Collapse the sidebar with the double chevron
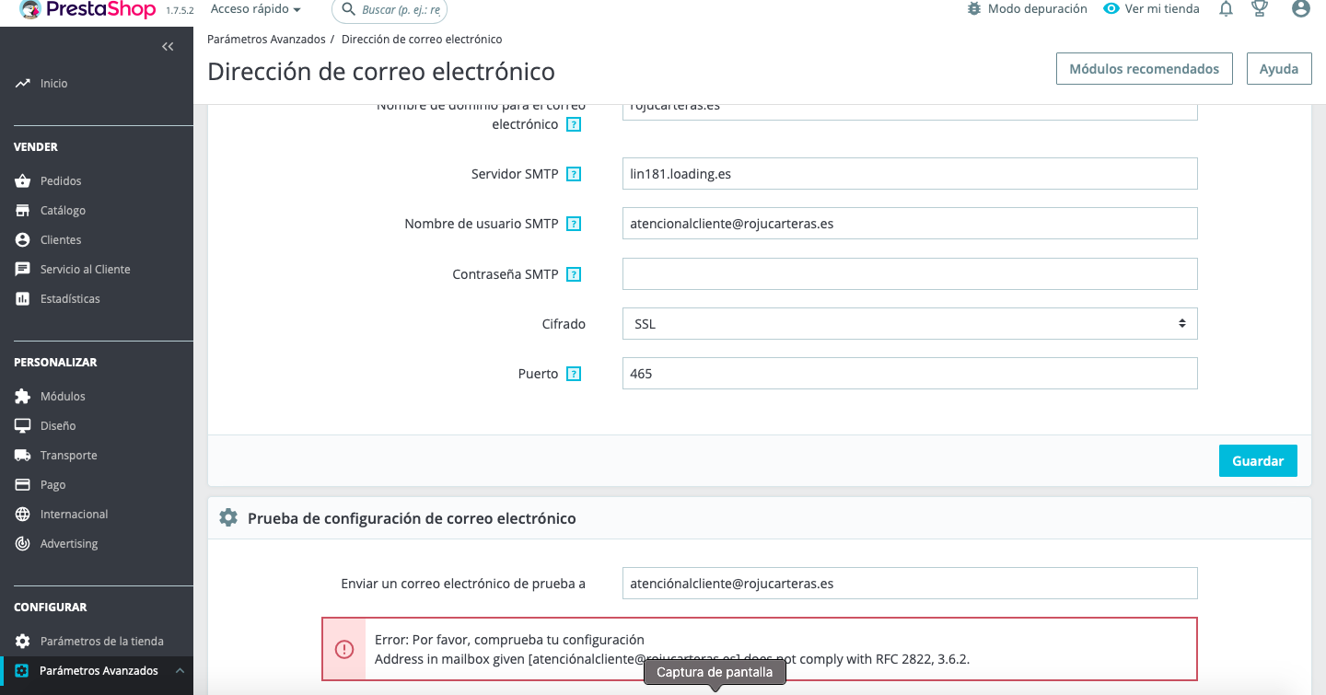This screenshot has height=695, width=1326. 168,46
